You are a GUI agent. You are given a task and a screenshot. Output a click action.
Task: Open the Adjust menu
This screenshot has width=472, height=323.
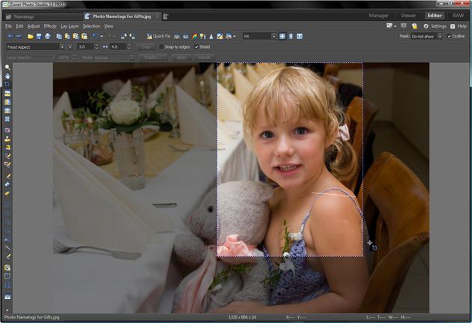click(34, 26)
